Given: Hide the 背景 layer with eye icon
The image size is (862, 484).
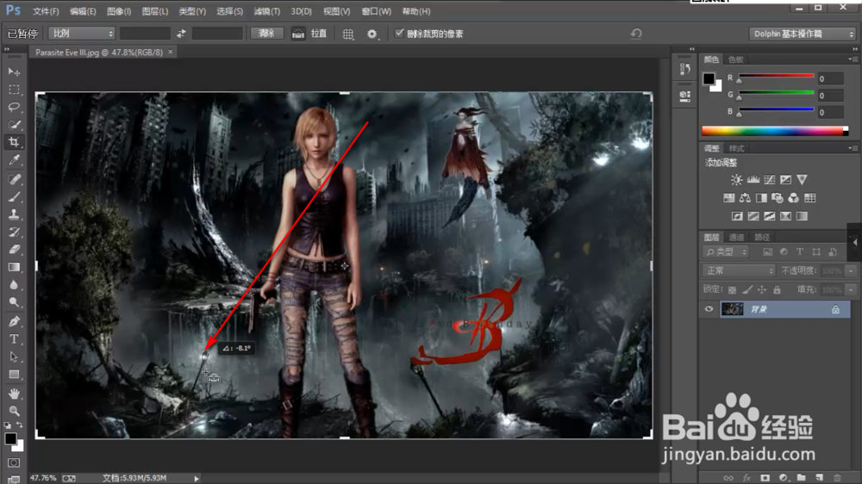Looking at the screenshot, I should click(709, 309).
